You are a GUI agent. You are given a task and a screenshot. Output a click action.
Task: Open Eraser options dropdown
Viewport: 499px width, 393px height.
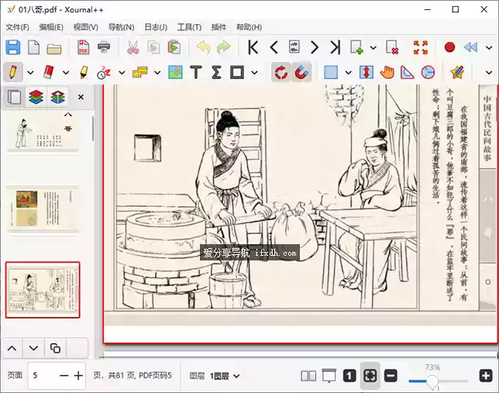(x=66, y=73)
